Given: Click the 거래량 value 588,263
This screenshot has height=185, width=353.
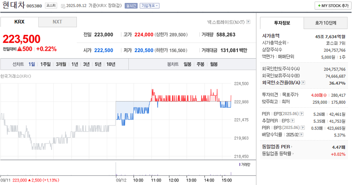Looking at the screenshot, I should tap(226, 34).
